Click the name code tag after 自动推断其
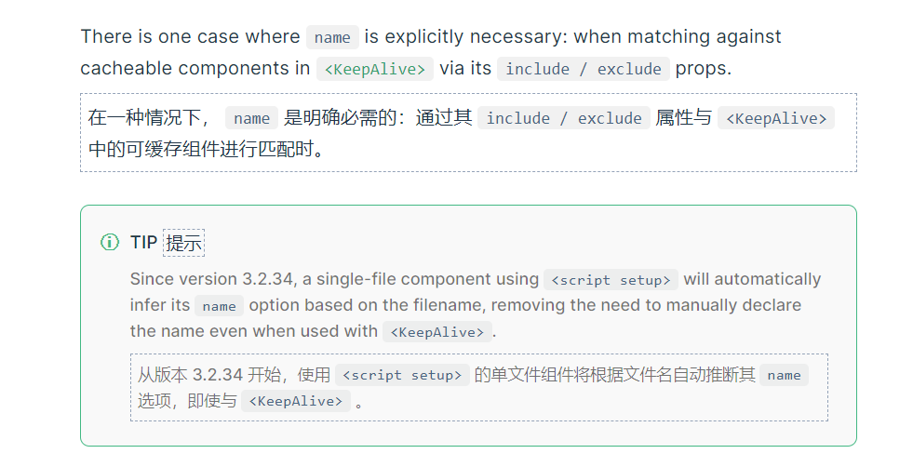913x467 pixels. pos(784,375)
